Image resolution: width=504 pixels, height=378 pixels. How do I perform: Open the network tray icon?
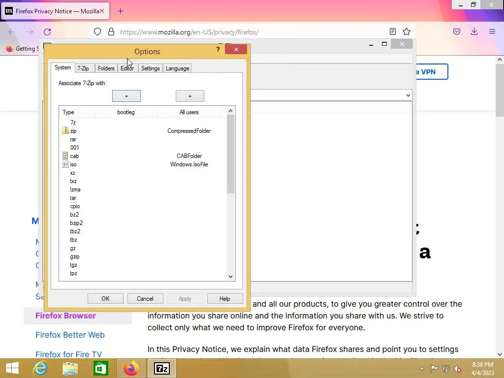tap(446, 369)
